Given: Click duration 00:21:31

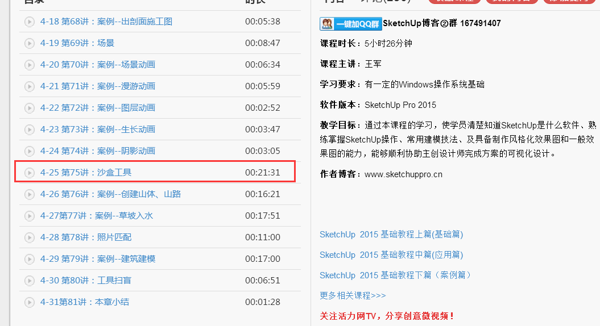Looking at the screenshot, I should [263, 172].
